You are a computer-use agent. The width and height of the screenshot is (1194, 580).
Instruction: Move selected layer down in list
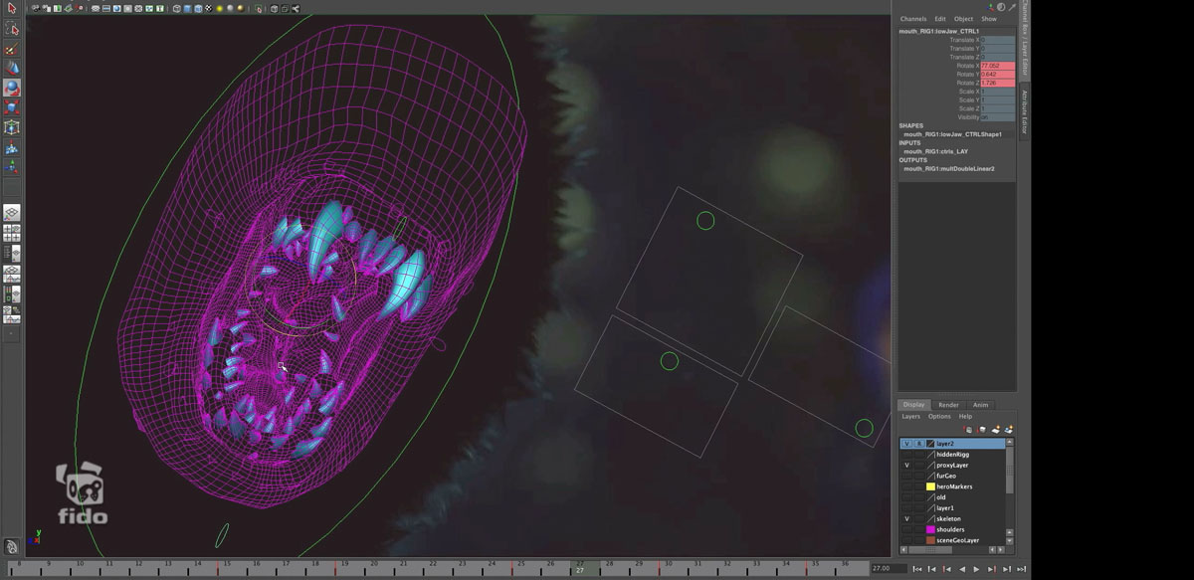click(x=982, y=430)
